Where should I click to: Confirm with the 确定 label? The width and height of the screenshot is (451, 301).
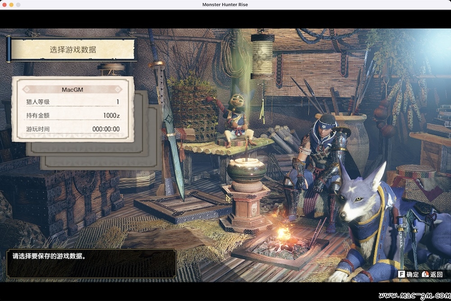click(x=413, y=274)
